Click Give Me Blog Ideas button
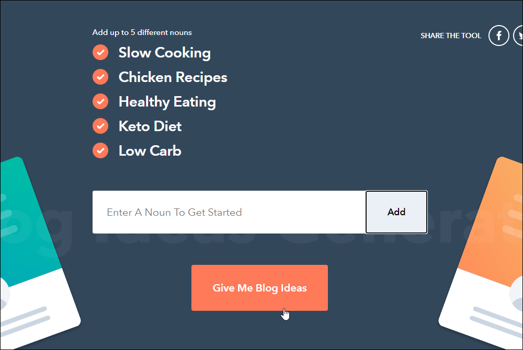 (x=259, y=288)
